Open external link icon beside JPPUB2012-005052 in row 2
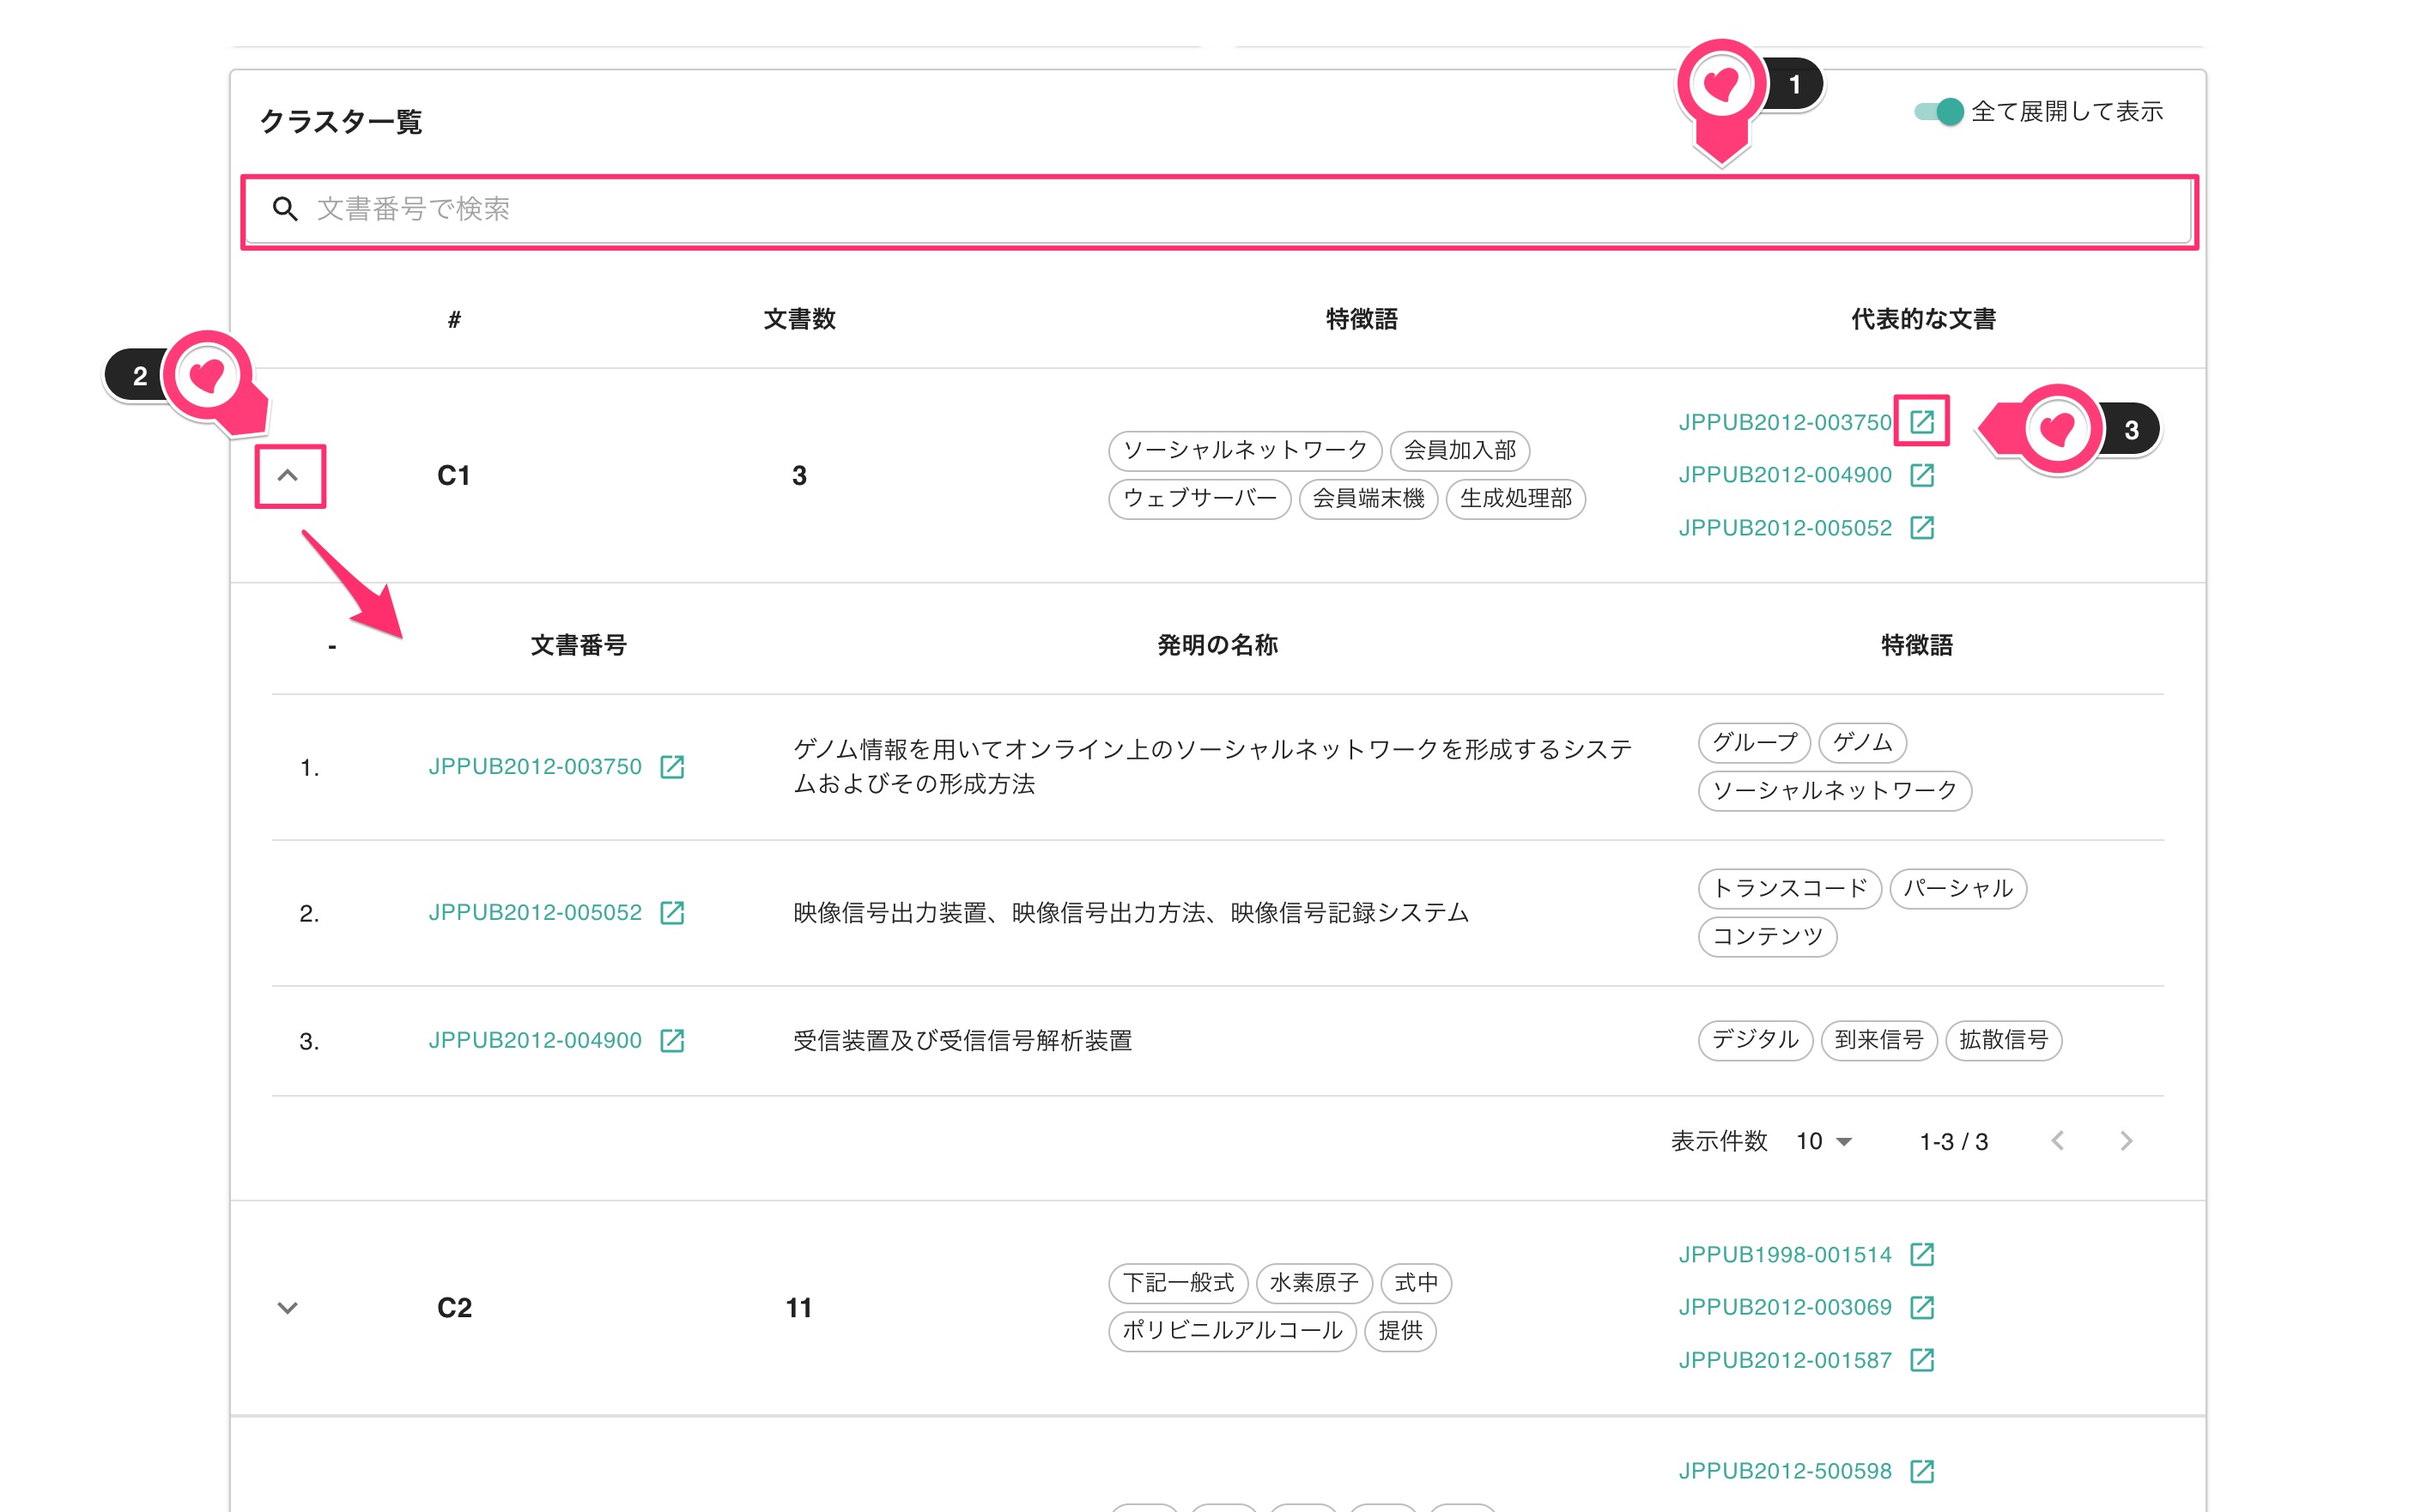 (672, 913)
